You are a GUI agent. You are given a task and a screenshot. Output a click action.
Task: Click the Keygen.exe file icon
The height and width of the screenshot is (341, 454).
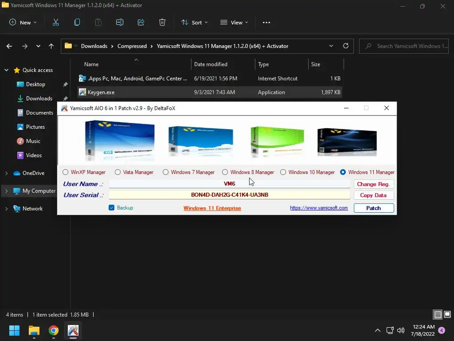(x=82, y=92)
